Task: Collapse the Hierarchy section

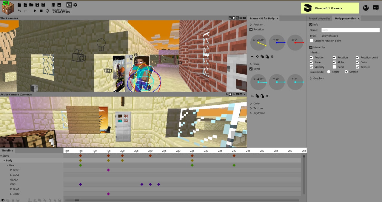Action: pyautogui.click(x=311, y=47)
